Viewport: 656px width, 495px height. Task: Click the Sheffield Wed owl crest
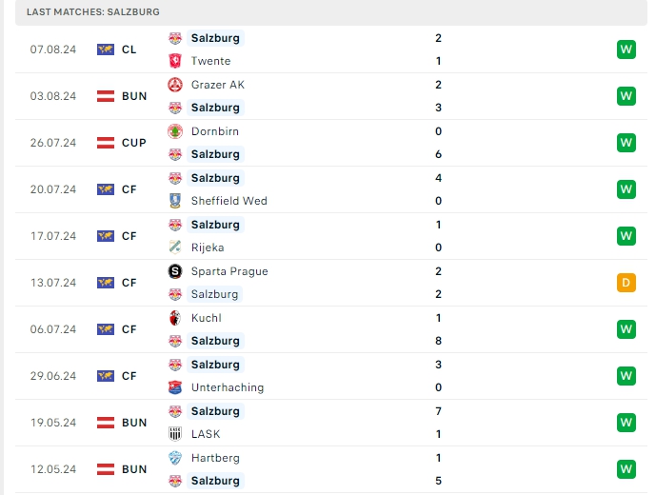(175, 201)
